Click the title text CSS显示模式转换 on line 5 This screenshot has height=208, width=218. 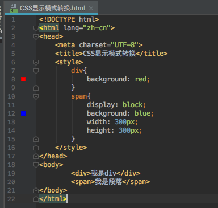pos(110,54)
